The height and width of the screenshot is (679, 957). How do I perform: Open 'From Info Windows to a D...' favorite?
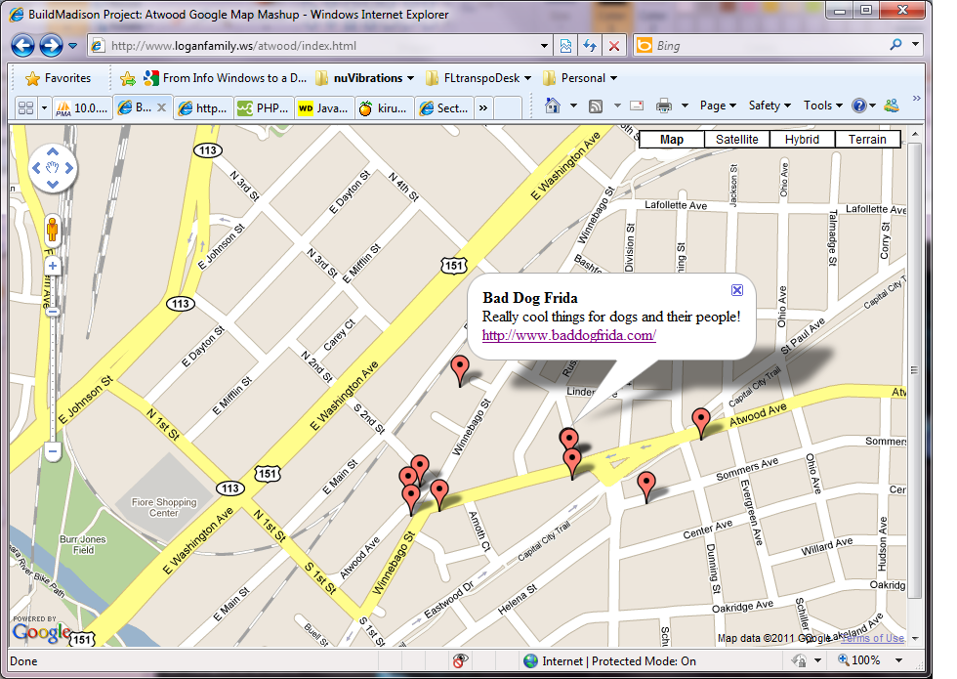(x=225, y=78)
